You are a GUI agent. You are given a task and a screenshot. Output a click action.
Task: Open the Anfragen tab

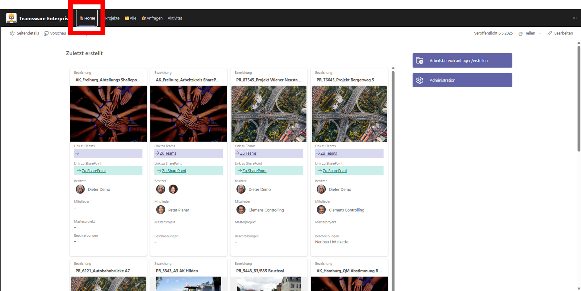click(x=152, y=18)
